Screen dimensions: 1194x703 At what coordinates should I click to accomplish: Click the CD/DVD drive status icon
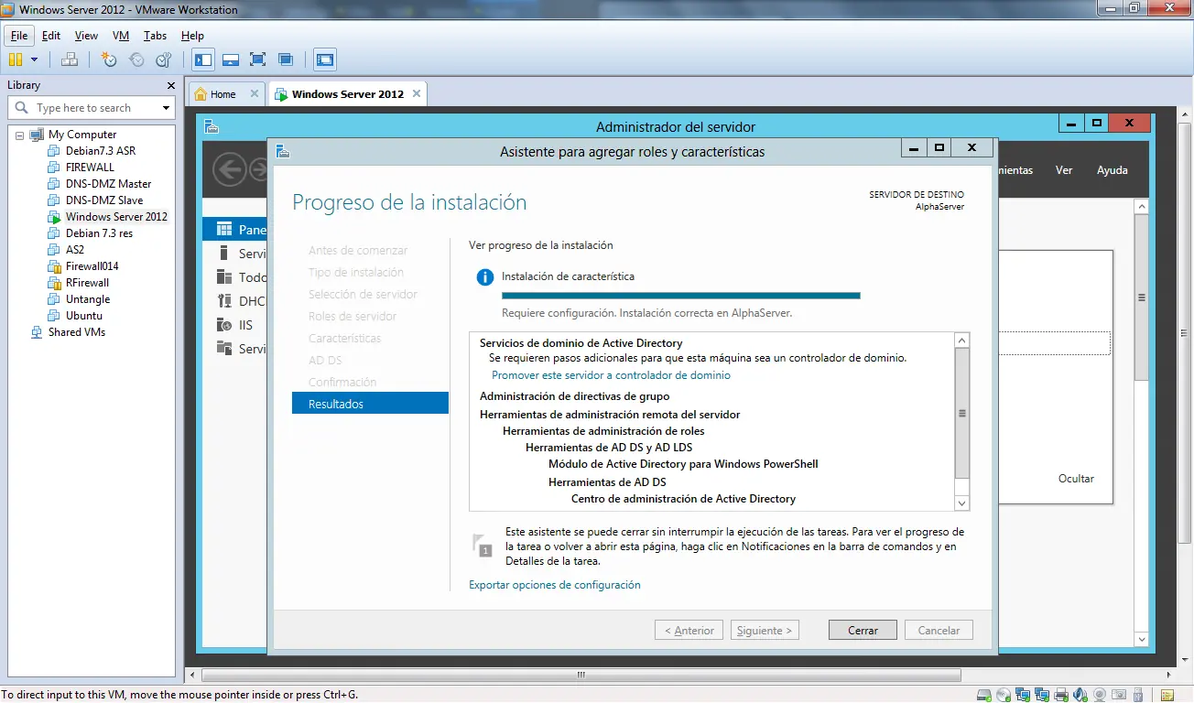tap(1004, 695)
